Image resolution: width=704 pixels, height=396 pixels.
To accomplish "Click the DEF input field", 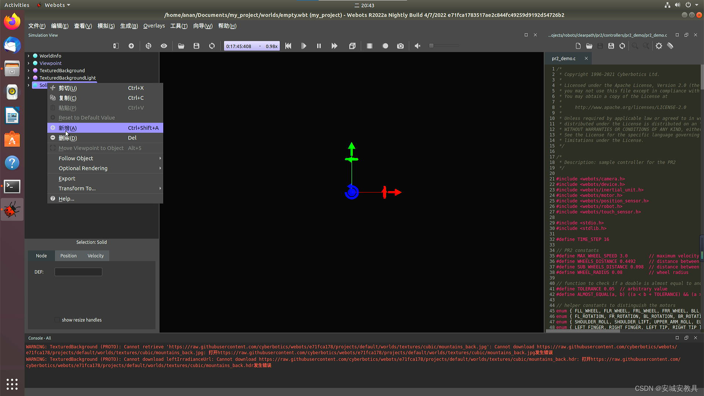I will click(x=78, y=272).
